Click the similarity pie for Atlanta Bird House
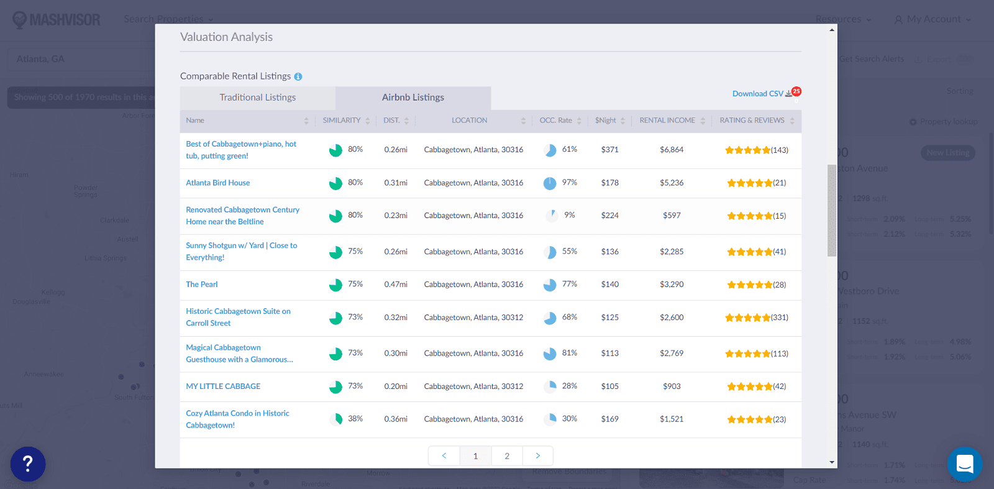The width and height of the screenshot is (994, 489). tap(335, 183)
